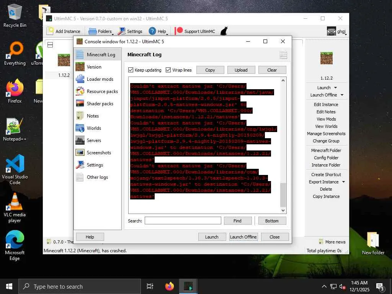Open the Folders toolbar dropdown
Screen dimensions: 392x294
point(101,31)
